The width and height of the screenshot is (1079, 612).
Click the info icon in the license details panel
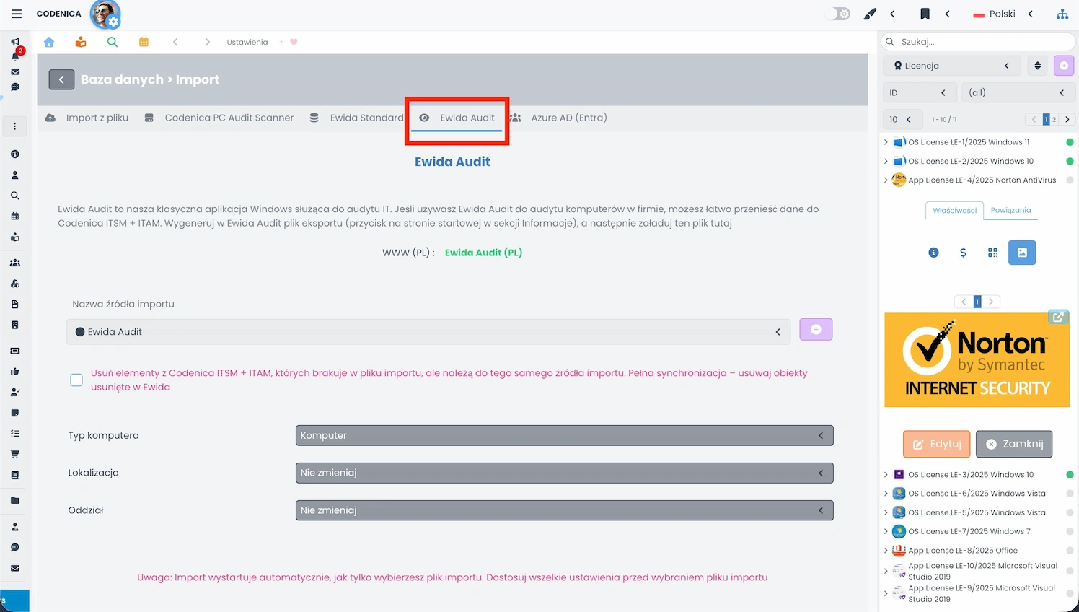pos(933,253)
